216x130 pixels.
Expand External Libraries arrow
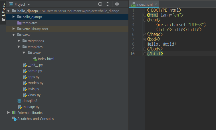pyautogui.click(x=8, y=113)
